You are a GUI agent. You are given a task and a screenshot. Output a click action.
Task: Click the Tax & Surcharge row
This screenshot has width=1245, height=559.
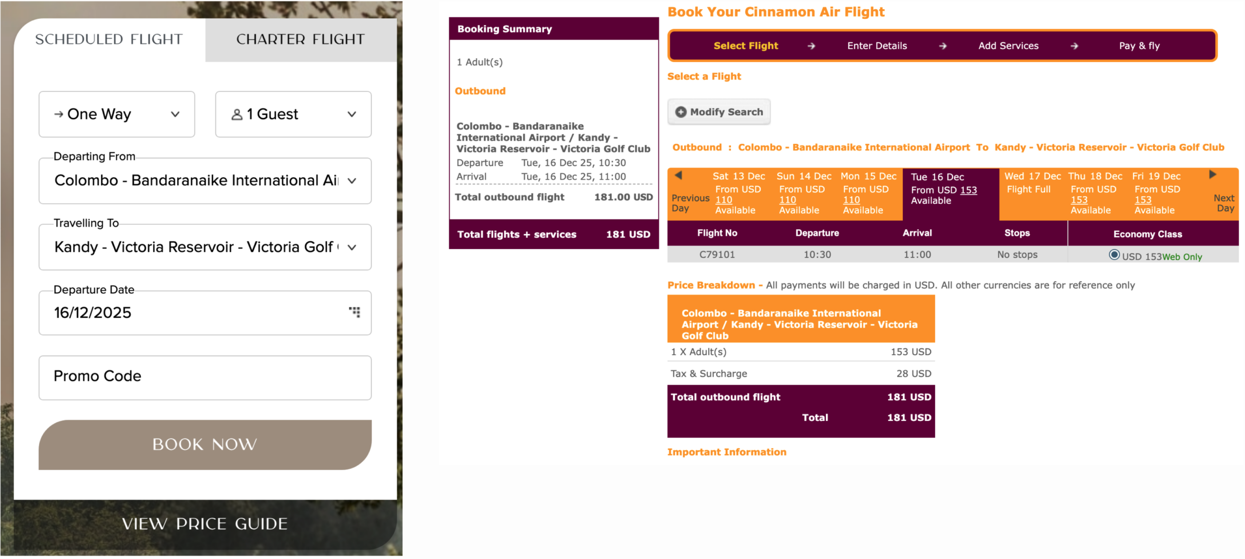click(801, 373)
